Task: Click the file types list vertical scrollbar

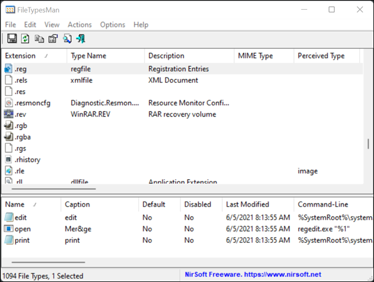Action: [x=368, y=144]
